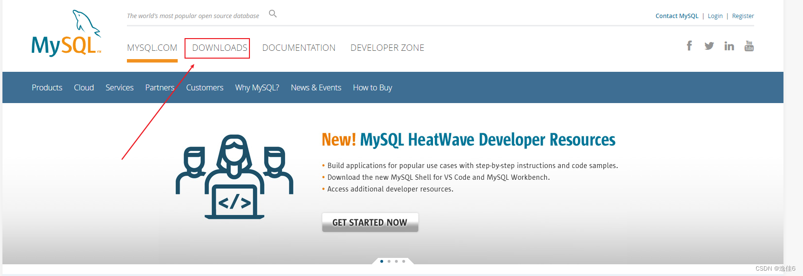
Task: Click the MySQL dolphin logo
Action: point(66,33)
